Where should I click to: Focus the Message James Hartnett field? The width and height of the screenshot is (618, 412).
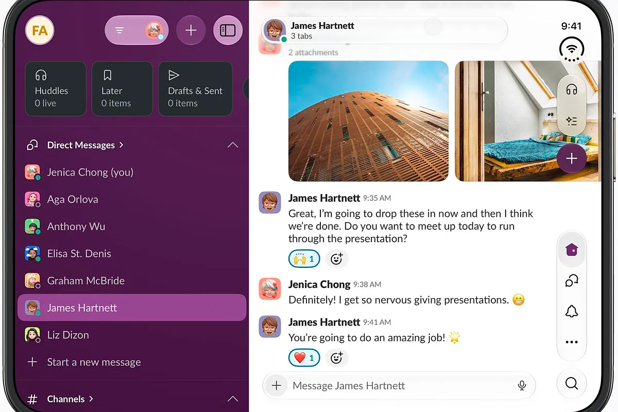(x=399, y=386)
